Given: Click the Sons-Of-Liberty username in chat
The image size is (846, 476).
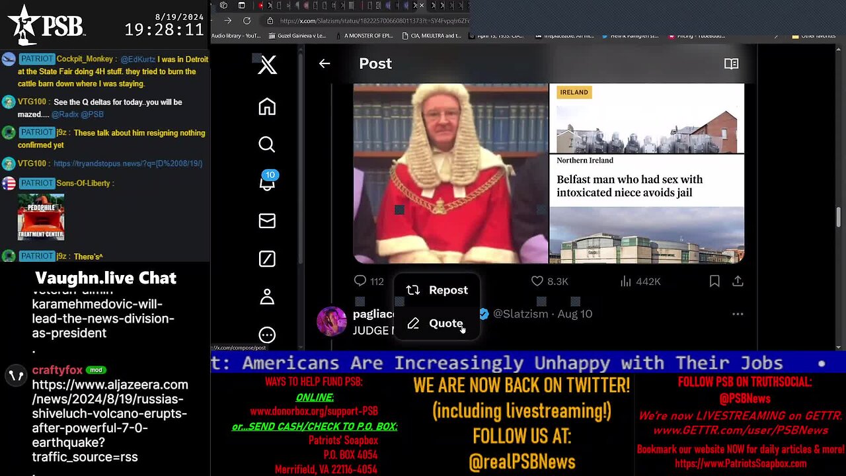Looking at the screenshot, I should pyautogui.click(x=83, y=183).
